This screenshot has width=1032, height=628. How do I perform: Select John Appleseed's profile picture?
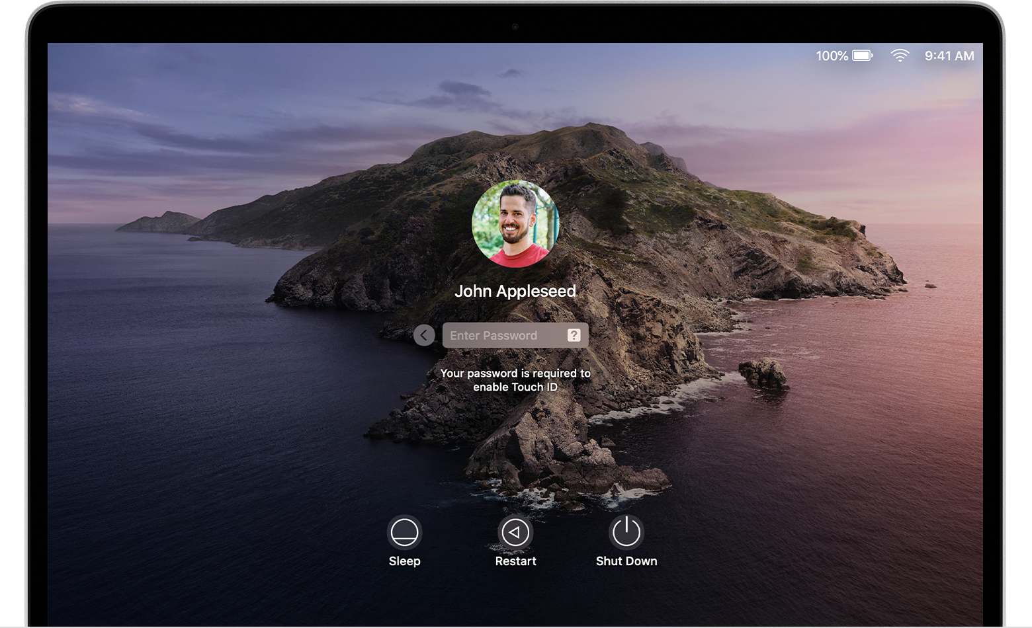click(515, 224)
